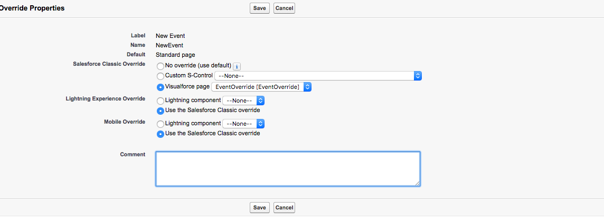This screenshot has height=221, width=604.
Task: Choose Salesforce Classic override for Mobile Override
Action: [161, 134]
